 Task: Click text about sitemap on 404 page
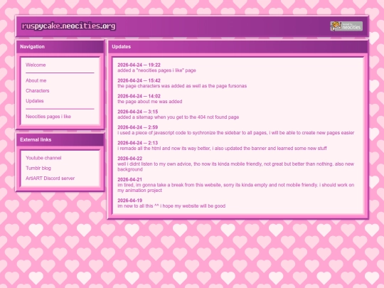coord(178,117)
